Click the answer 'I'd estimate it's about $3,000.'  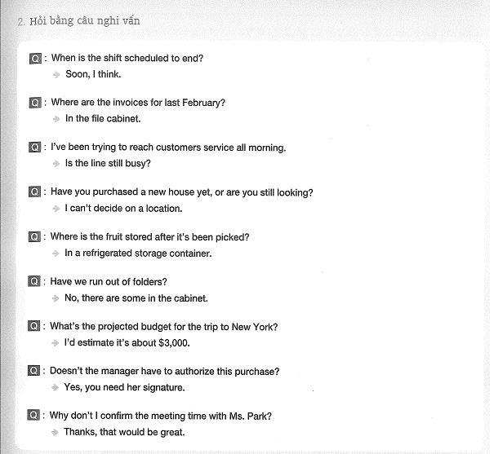pyautogui.click(x=127, y=342)
